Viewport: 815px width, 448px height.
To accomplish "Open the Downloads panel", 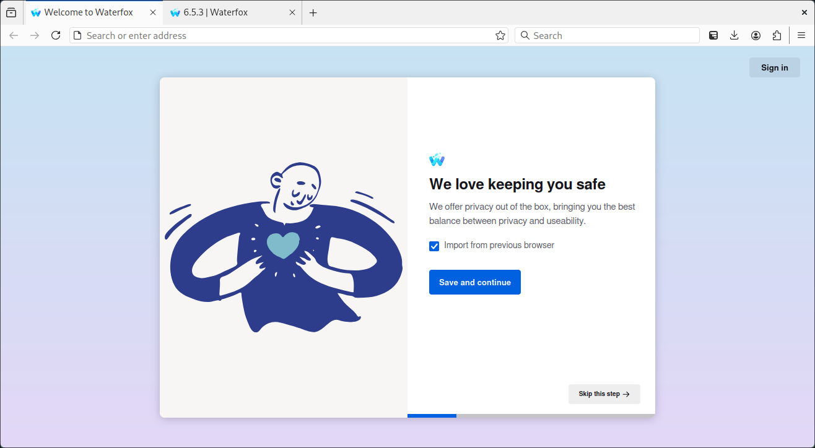I will click(734, 35).
